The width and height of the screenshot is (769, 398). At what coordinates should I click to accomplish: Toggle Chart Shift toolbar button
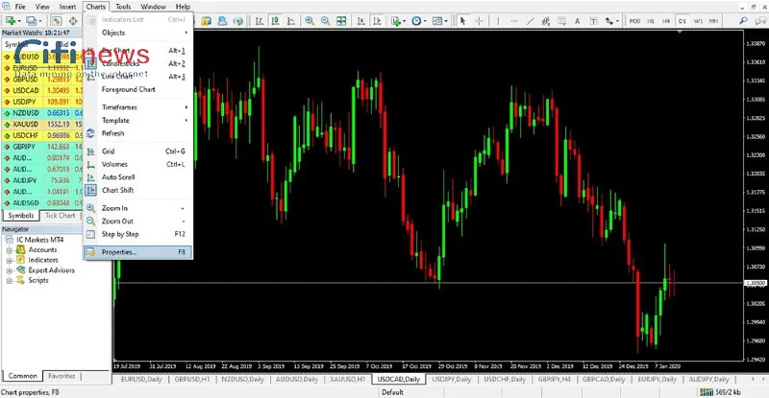pos(377,20)
